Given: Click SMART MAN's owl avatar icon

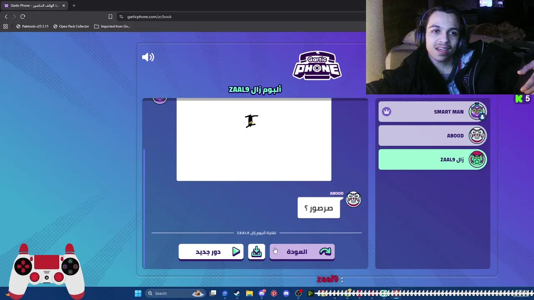Looking at the screenshot, I should pos(477,112).
